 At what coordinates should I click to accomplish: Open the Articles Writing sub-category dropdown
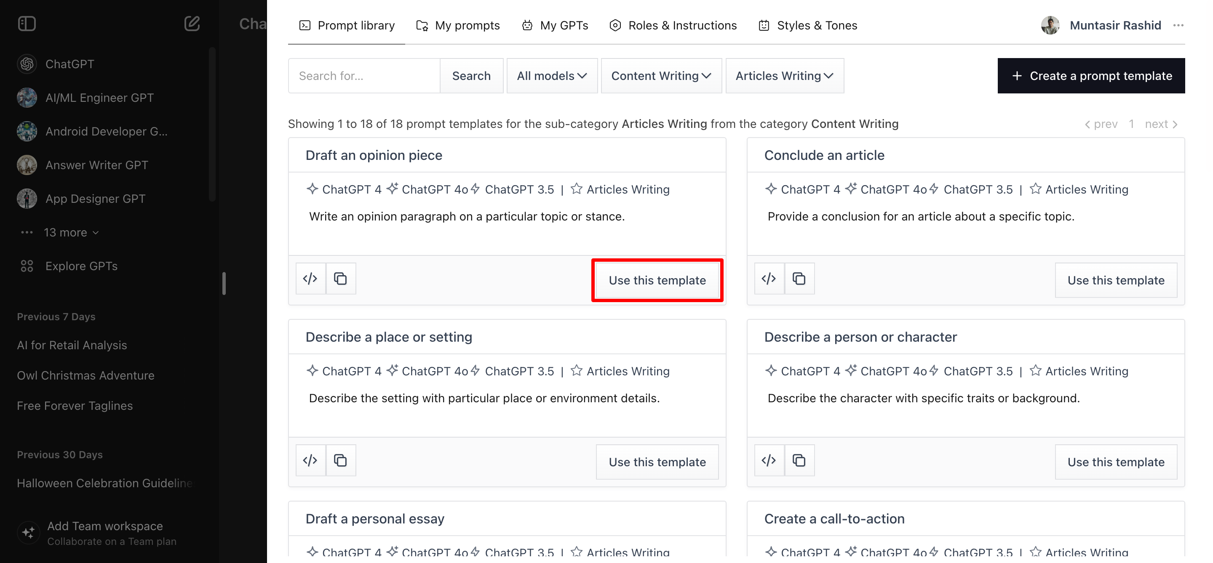(785, 76)
